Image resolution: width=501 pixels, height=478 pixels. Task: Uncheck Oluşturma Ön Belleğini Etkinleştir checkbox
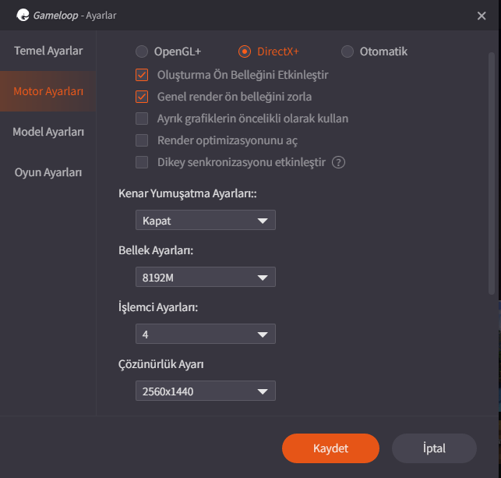coord(142,75)
